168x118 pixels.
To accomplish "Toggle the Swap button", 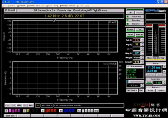I will [130, 35].
